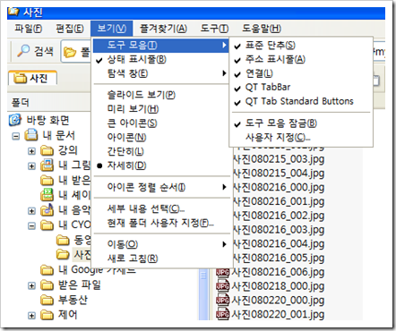Image resolution: width=396 pixels, height=331 pixels.
Task: Expand the 내 음악 folder node
Action: [x=31, y=211]
